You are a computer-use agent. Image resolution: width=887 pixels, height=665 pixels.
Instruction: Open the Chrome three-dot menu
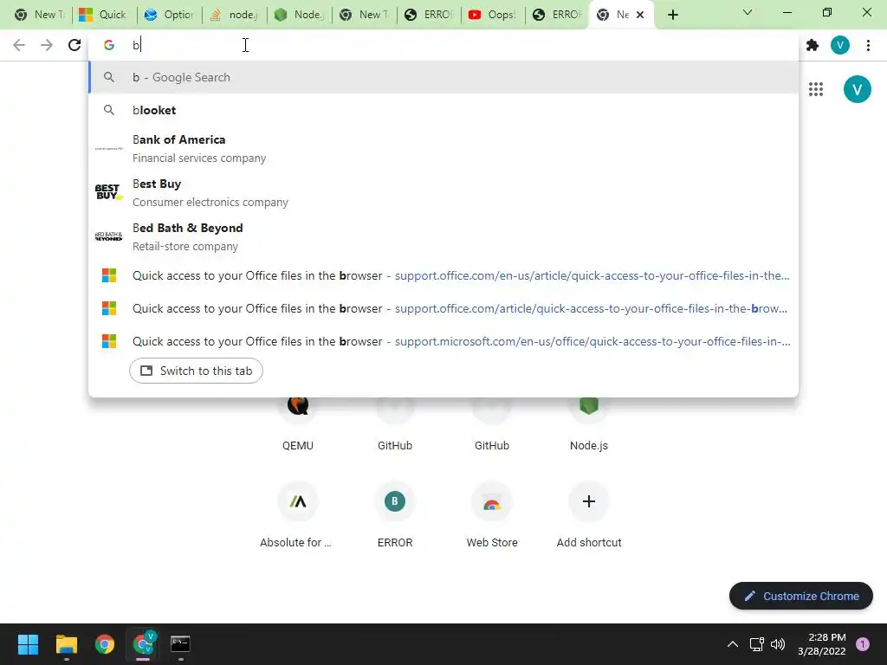pyautogui.click(x=868, y=45)
